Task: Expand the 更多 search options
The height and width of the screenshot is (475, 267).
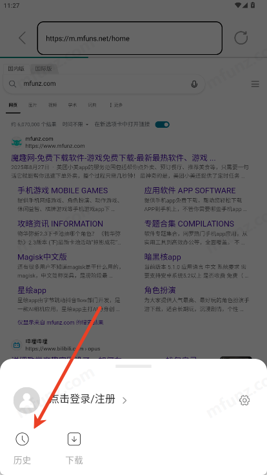Action: (115, 105)
